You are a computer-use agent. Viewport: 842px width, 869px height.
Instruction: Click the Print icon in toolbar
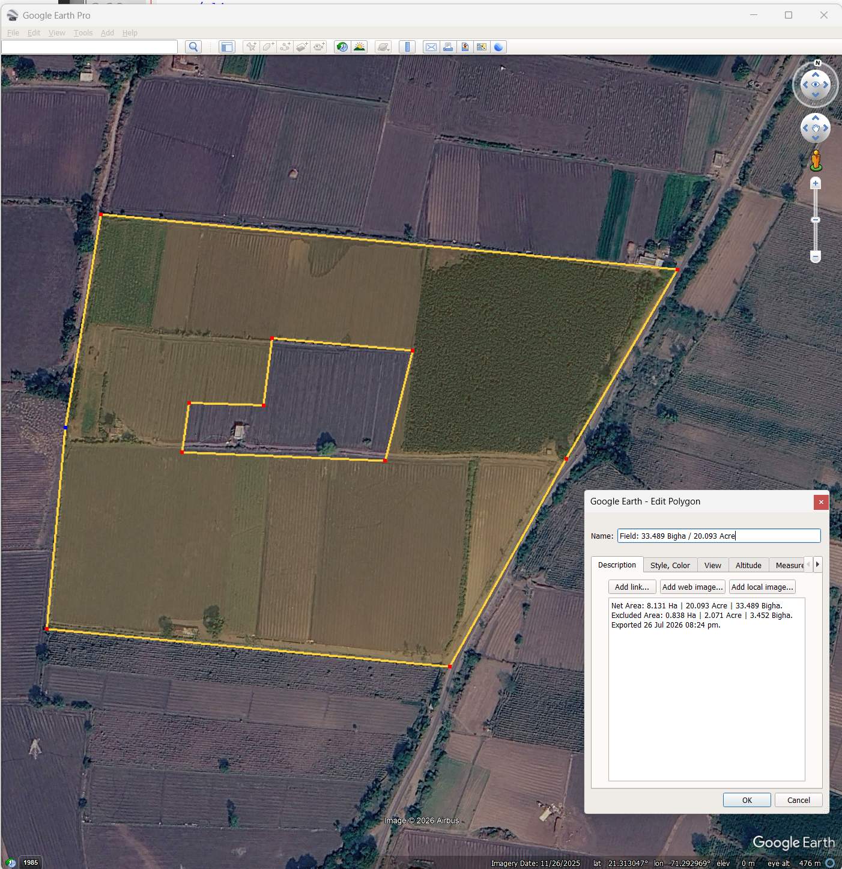[x=448, y=47]
